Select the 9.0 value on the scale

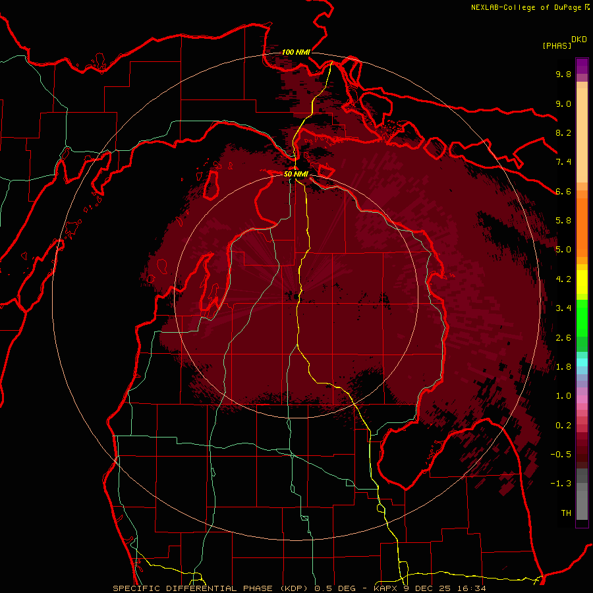[x=563, y=104]
